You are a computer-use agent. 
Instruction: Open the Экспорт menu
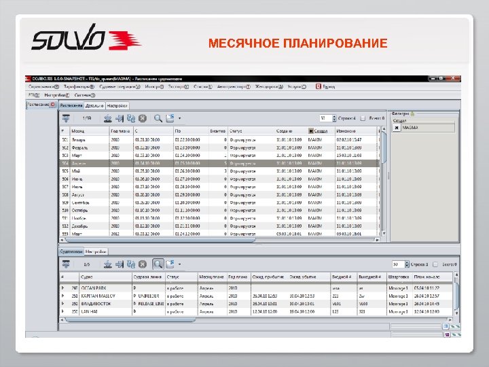pos(179,87)
